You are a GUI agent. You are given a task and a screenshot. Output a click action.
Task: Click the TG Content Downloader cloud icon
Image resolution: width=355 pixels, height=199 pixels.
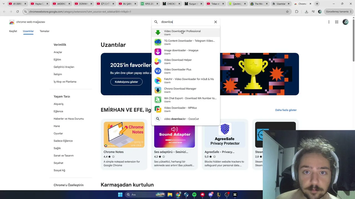158,42
